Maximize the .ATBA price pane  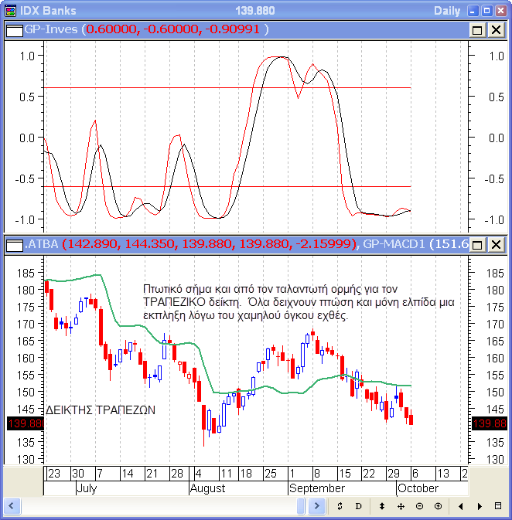click(x=477, y=245)
